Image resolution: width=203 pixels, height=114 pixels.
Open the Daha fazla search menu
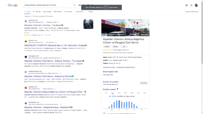pos(79,12)
